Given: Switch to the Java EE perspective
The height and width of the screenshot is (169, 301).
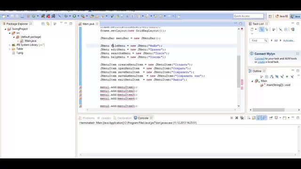Looking at the screenshot, I should pos(282,16).
